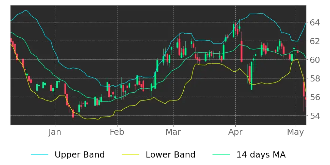Click the 64 y-axis value
330x165 pixels.
(315, 22)
